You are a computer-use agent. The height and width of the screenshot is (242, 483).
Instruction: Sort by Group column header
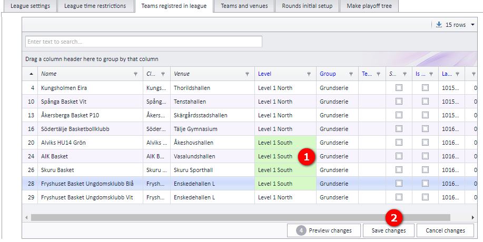(x=337, y=74)
